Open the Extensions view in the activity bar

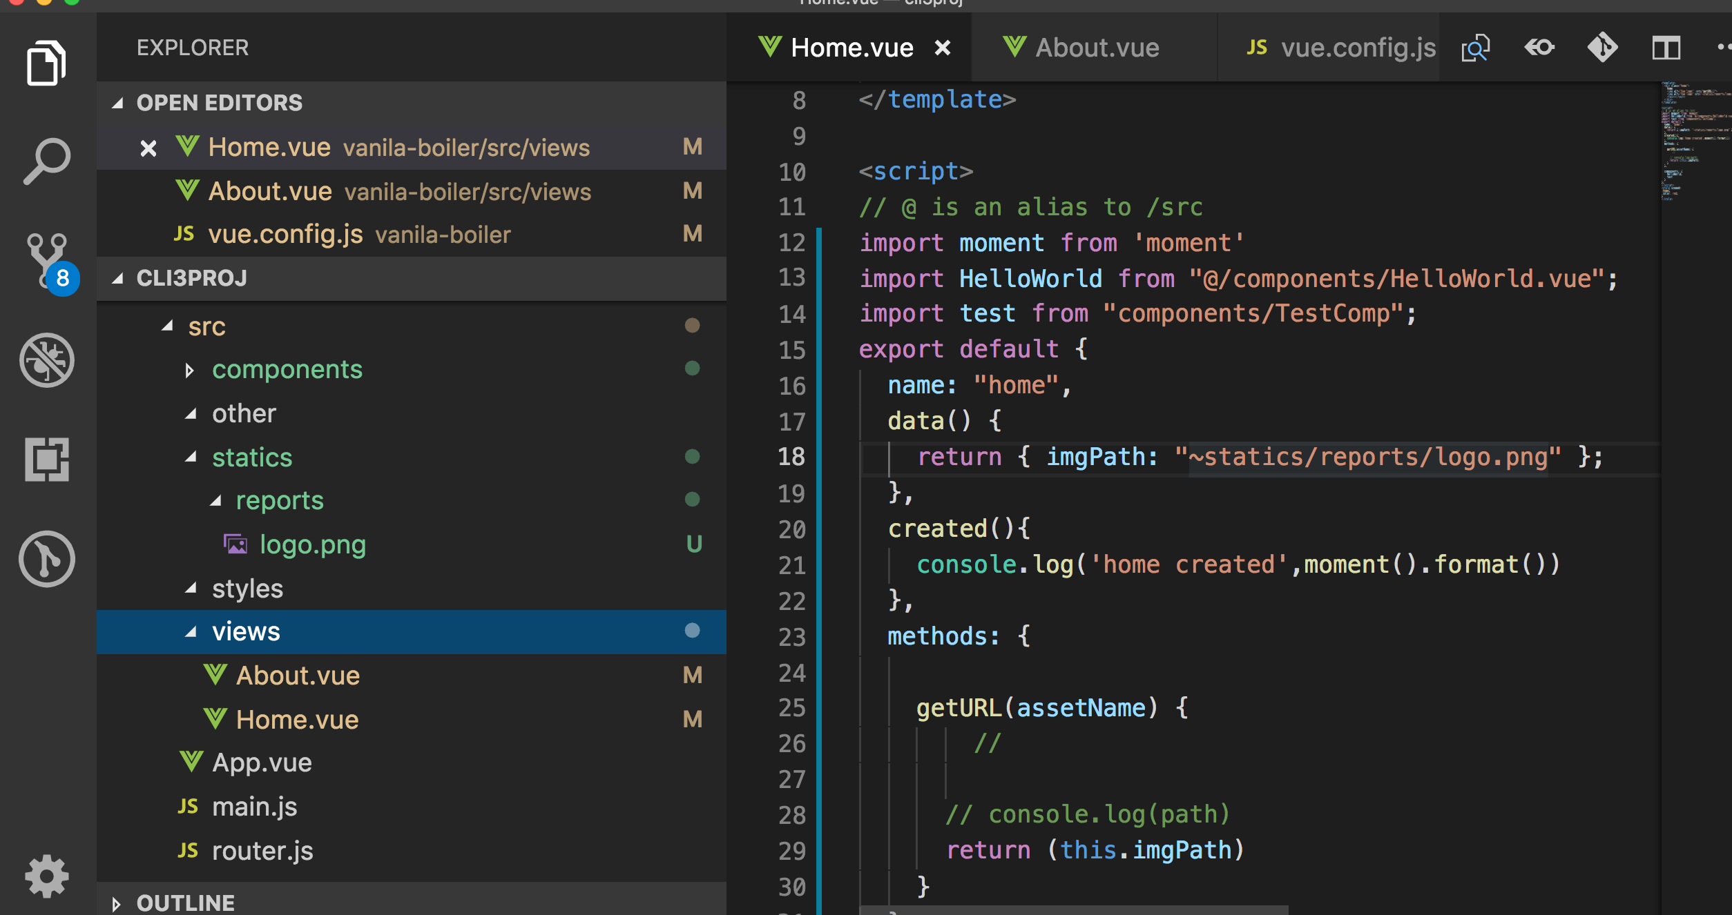46,459
